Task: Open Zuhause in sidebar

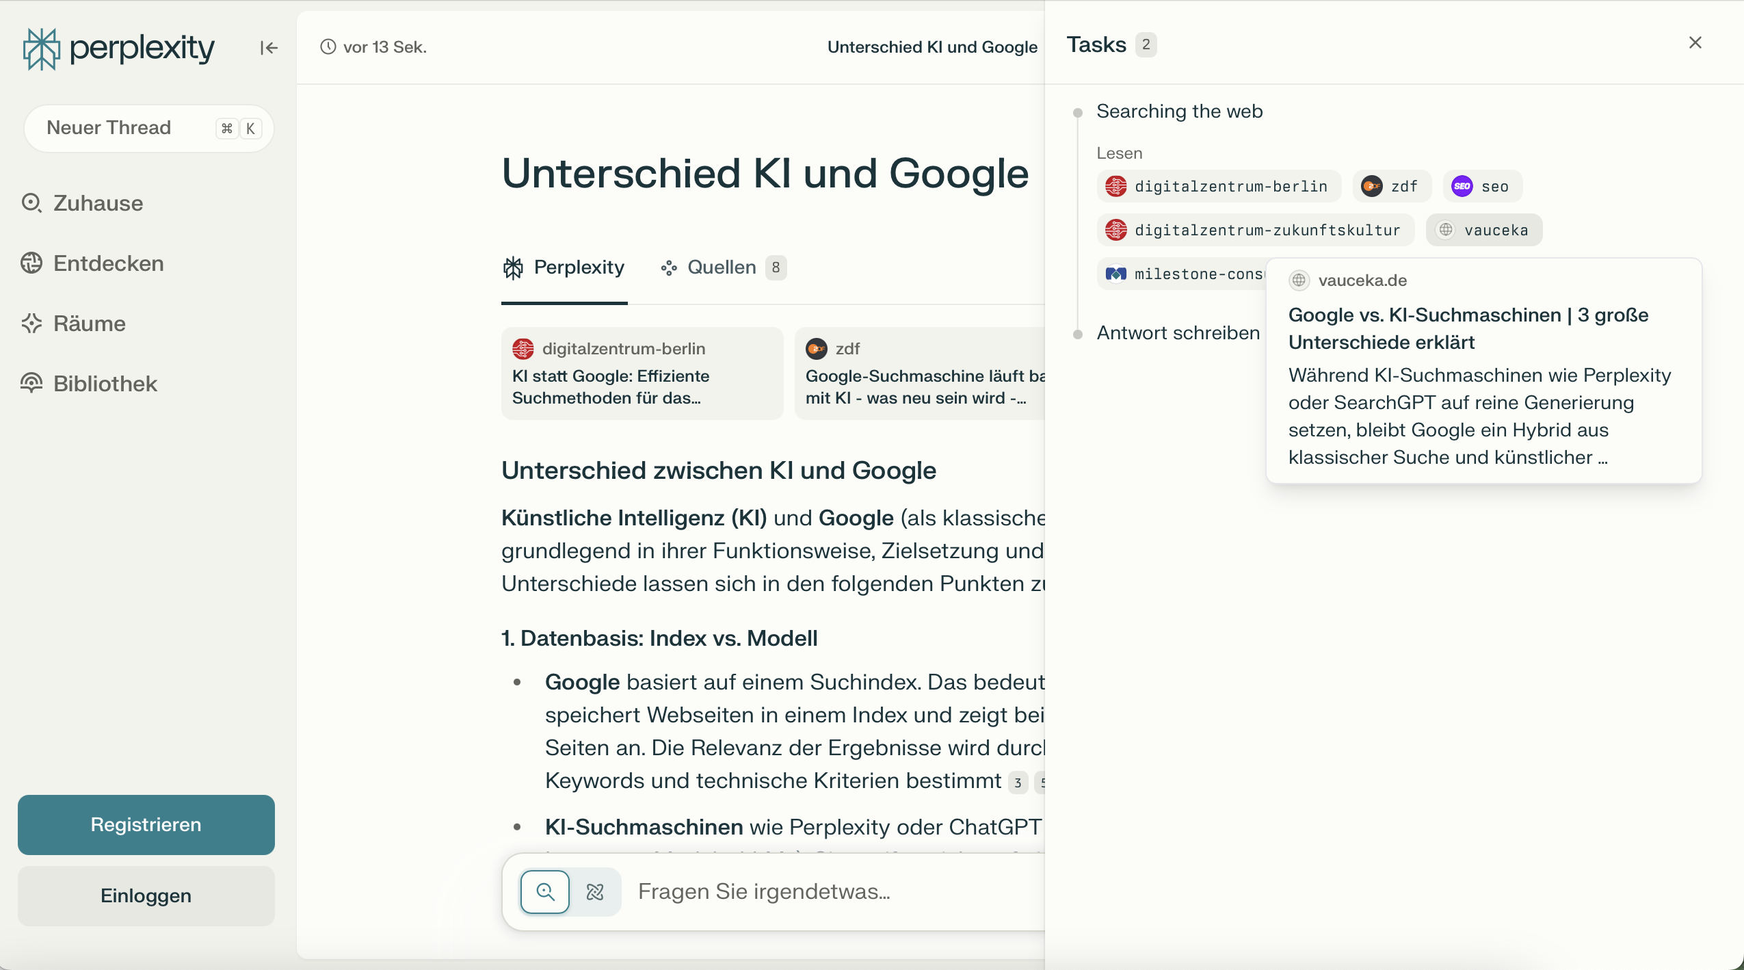Action: pyautogui.click(x=82, y=203)
